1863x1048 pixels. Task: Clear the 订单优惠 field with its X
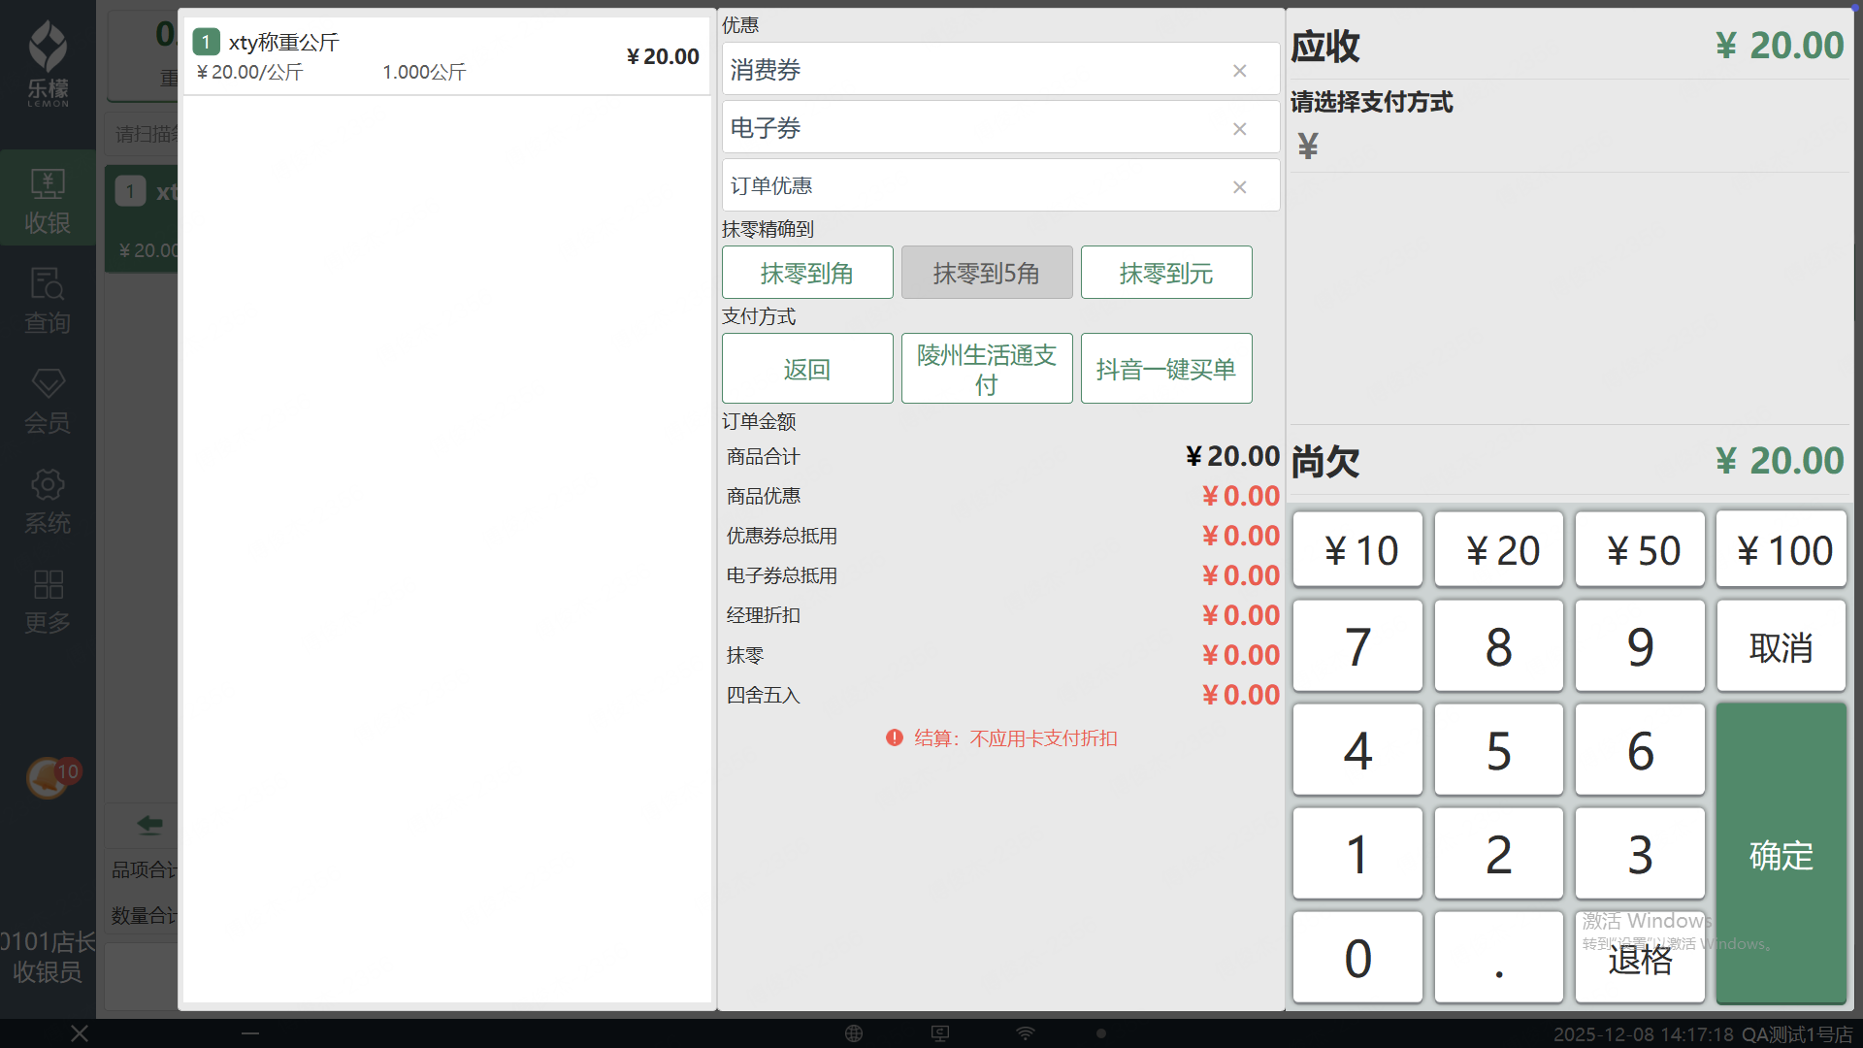coord(1239,187)
